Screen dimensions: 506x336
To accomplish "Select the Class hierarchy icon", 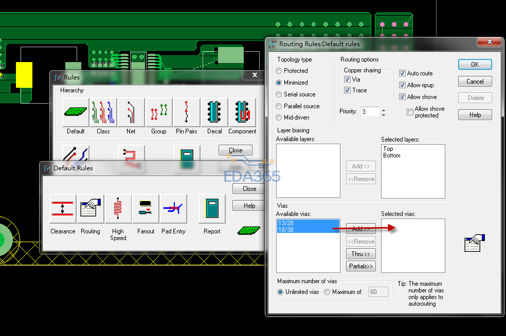I will coord(103,112).
